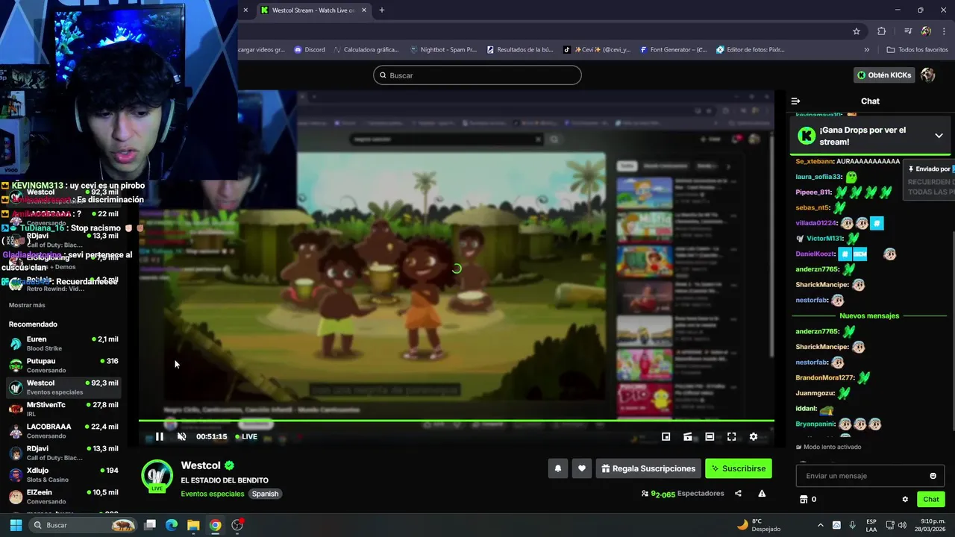This screenshot has width=955, height=537.
Task: Jump to LIVE in the player
Action: click(x=246, y=436)
